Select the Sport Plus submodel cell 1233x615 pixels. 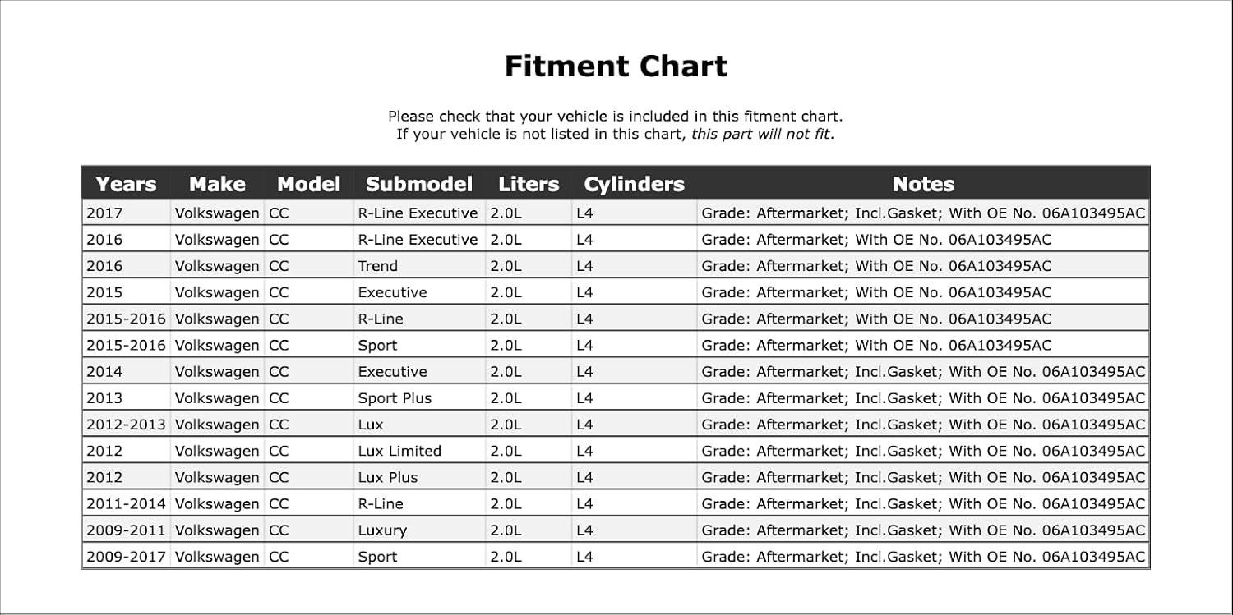point(395,398)
